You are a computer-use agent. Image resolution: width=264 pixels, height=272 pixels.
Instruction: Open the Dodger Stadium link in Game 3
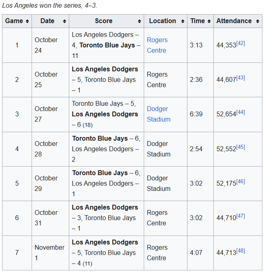click(x=158, y=114)
